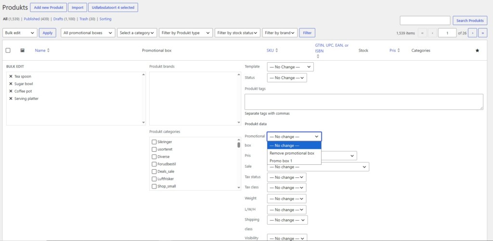
Task: Remove Sugar bowl from bulk edit list
Action: tap(11, 84)
